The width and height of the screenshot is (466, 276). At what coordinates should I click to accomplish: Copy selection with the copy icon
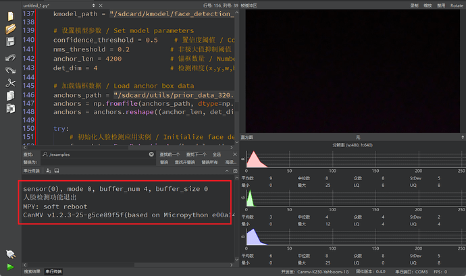click(10, 96)
